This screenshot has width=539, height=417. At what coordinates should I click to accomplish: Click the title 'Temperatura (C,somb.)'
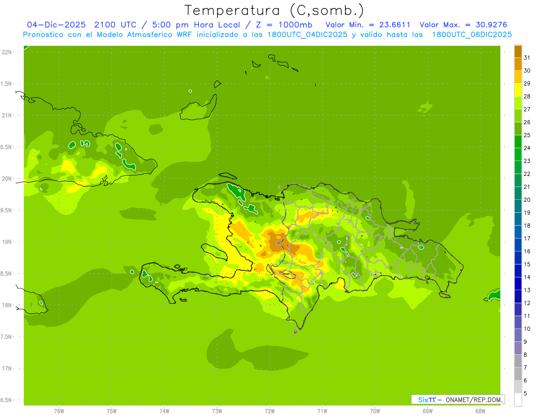(x=274, y=10)
